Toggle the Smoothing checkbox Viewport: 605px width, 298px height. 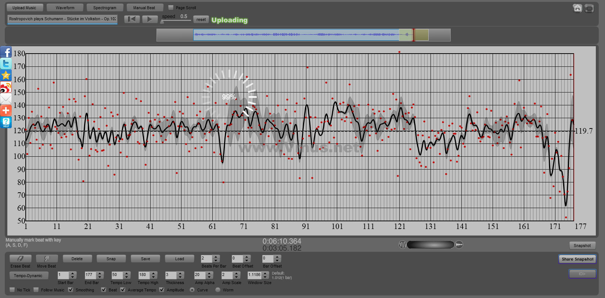click(71, 290)
